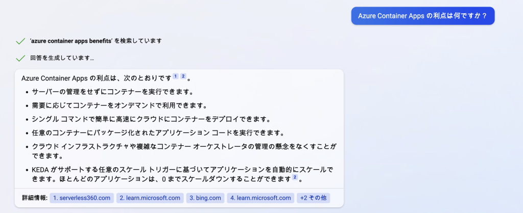Visit the 3. bing.com source link
The width and height of the screenshot is (523, 213).
(205, 198)
